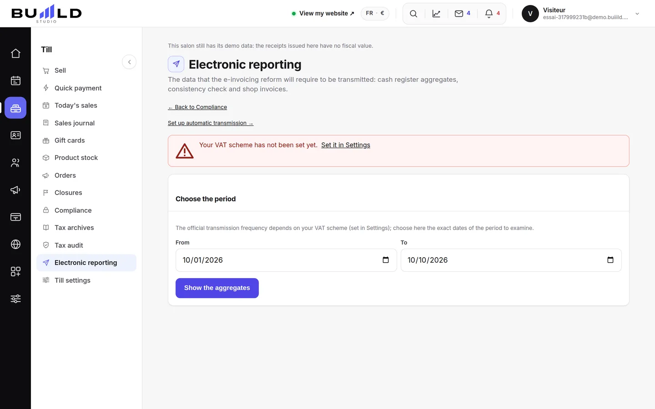The image size is (655, 409).
Task: Open the From date calendar picker icon
Action: [386, 260]
